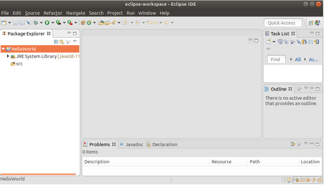Click the Open Task toolbar icon
Screen dimensions: 324x185
107,23
